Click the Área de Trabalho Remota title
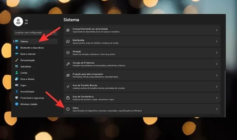Viewport: 237px width, 140px height. coord(85,85)
